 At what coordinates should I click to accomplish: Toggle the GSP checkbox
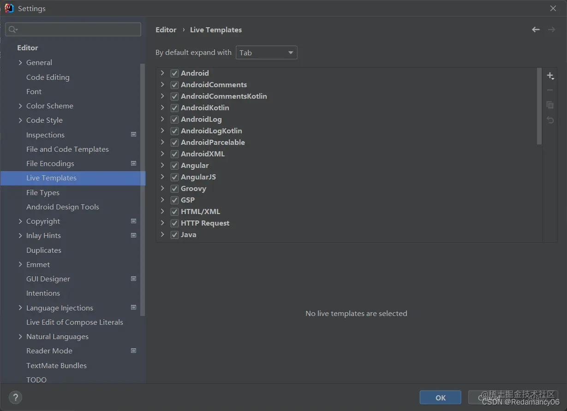click(x=174, y=200)
